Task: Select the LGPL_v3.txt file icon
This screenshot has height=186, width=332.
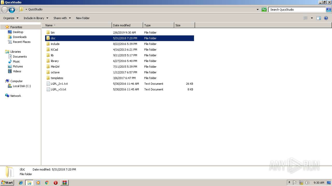Action: (x=48, y=89)
